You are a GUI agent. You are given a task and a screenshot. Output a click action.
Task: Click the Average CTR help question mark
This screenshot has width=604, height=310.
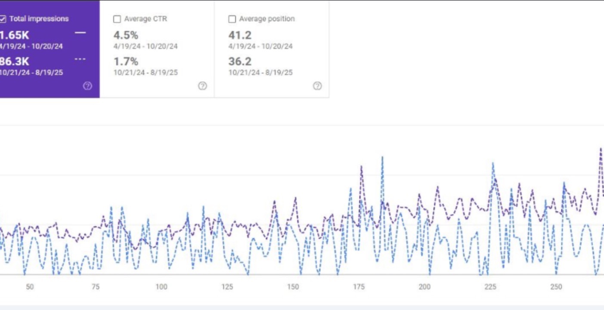[202, 86]
